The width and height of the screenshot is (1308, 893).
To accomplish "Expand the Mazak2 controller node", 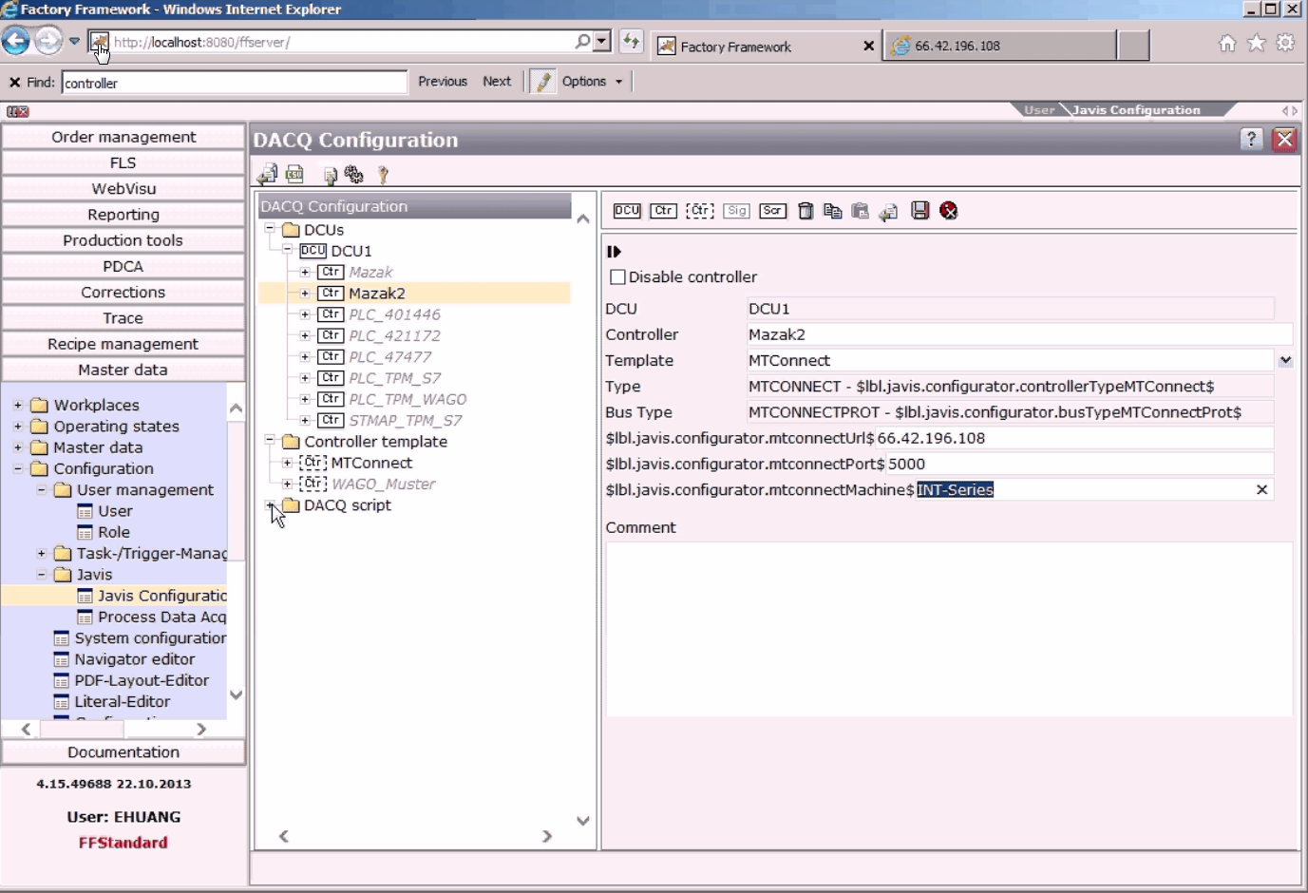I will pyautogui.click(x=305, y=294).
